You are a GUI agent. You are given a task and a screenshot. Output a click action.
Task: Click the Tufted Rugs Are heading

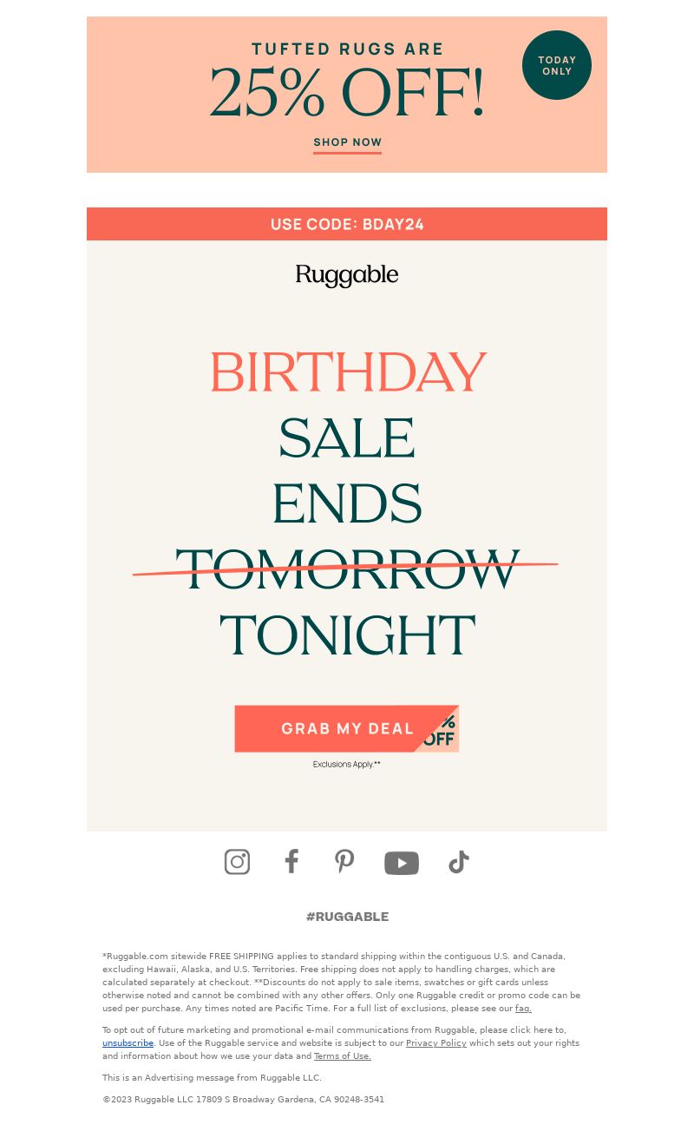click(347, 49)
